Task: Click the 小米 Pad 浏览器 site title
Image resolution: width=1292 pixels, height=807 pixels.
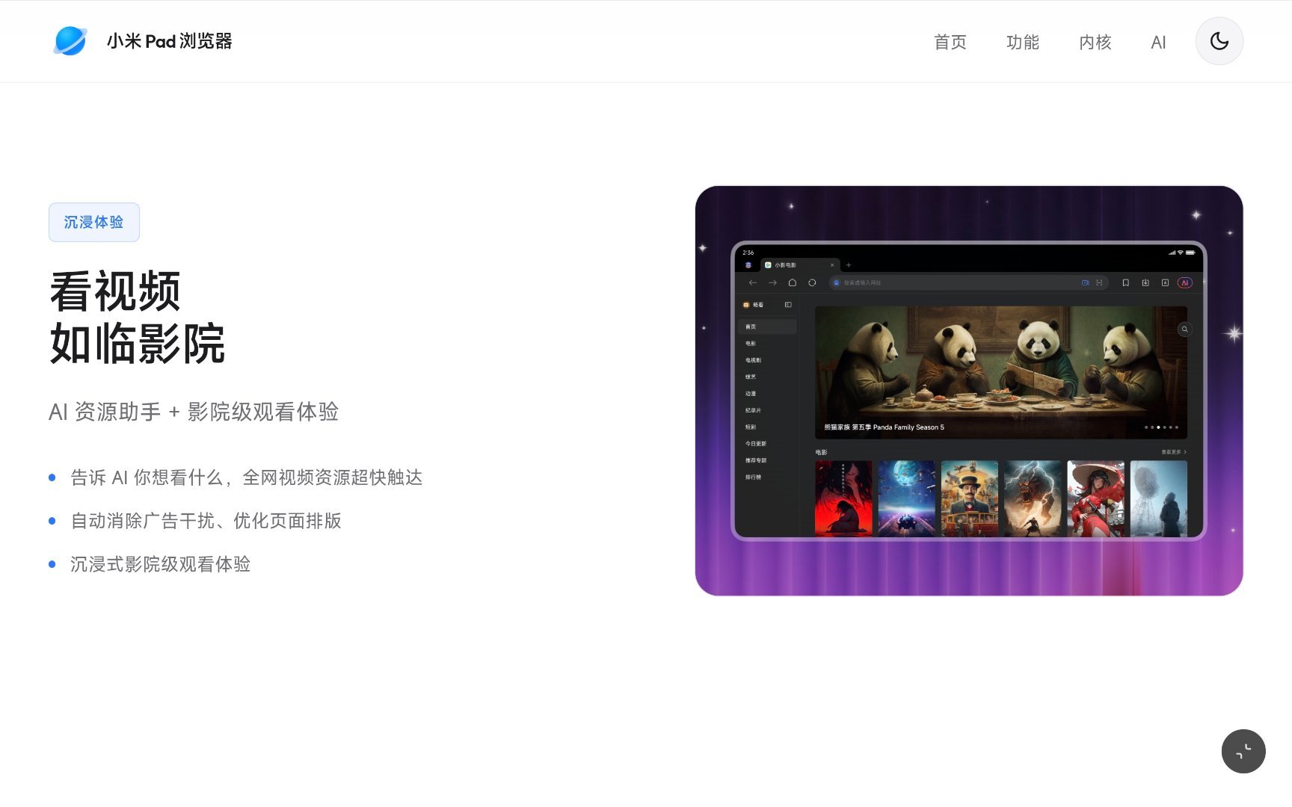Action: click(x=170, y=41)
